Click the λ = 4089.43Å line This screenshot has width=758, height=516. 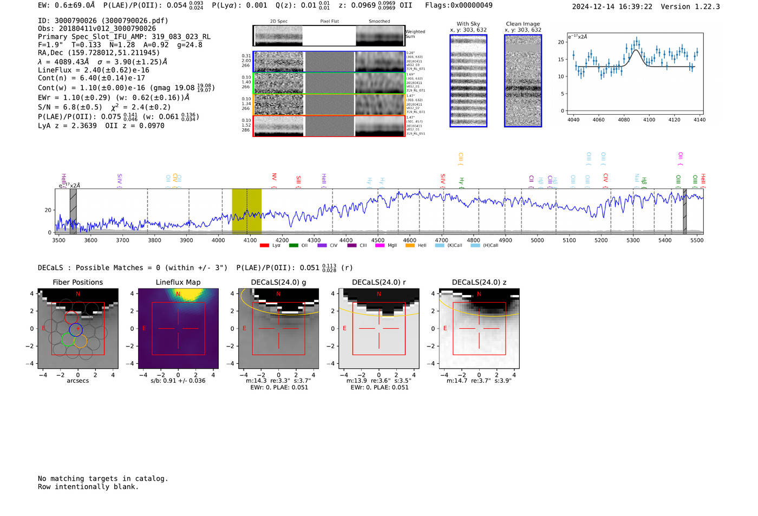tap(102, 62)
